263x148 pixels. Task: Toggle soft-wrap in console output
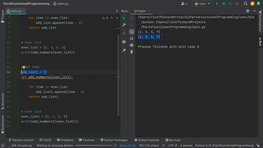pos(131,32)
